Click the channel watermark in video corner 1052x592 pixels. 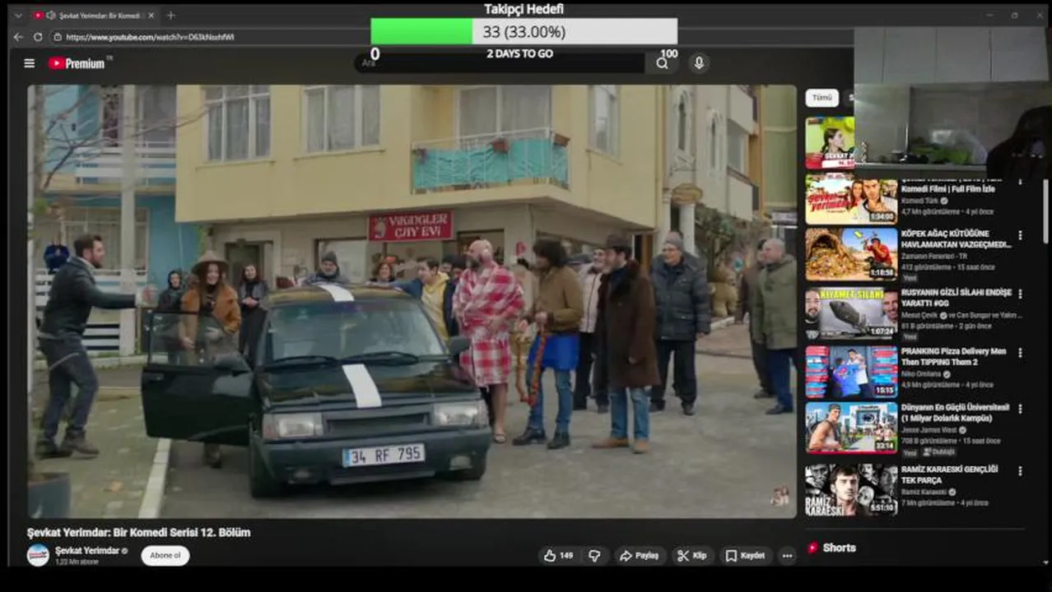point(780,496)
